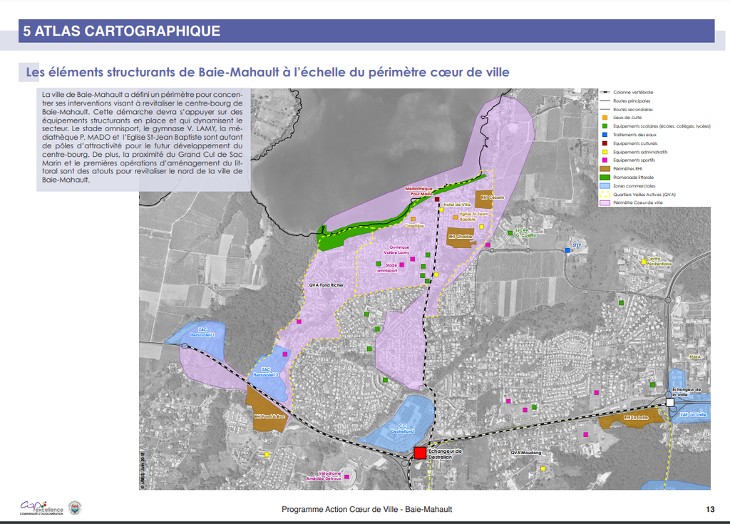Click the red Echangeur de Destrellan square

(420, 452)
